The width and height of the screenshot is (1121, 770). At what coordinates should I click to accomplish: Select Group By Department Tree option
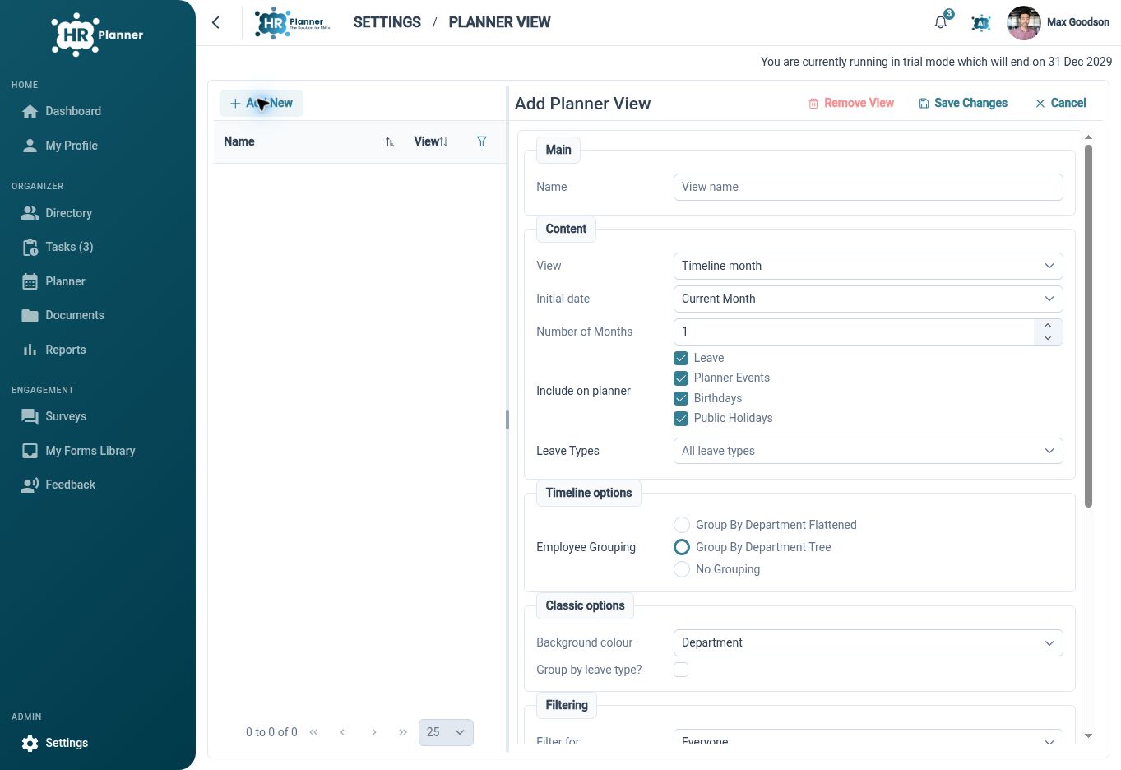pos(682,547)
